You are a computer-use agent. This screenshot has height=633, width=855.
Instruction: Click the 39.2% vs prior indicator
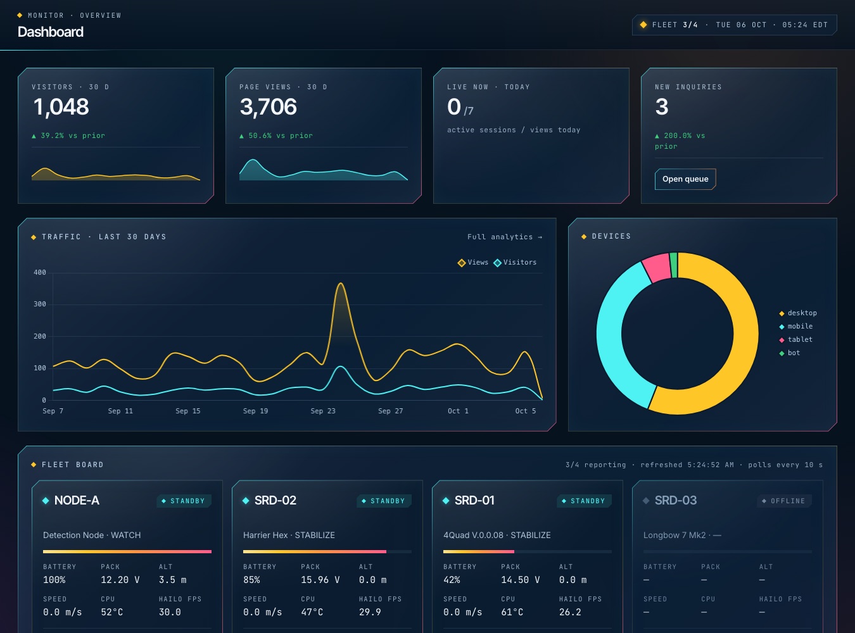point(68,135)
